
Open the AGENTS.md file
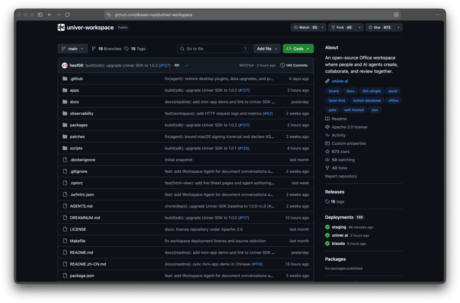81,206
